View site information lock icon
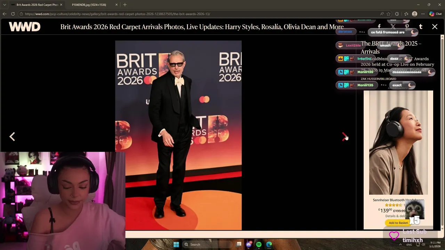This screenshot has width=445, height=250. pyautogui.click(x=21, y=14)
